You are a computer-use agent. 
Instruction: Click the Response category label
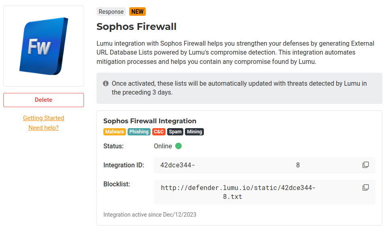click(x=111, y=12)
